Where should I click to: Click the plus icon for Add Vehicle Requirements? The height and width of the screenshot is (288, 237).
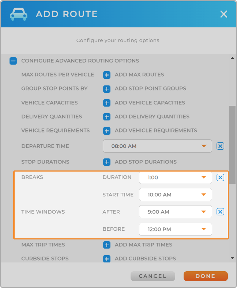pyautogui.click(x=107, y=131)
